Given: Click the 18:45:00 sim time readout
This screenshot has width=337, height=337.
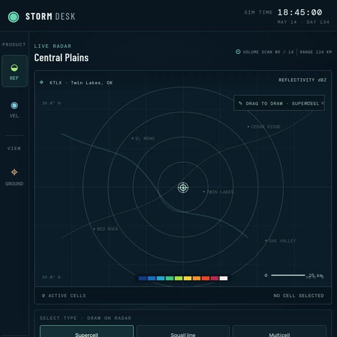Looking at the screenshot, I should 300,12.
